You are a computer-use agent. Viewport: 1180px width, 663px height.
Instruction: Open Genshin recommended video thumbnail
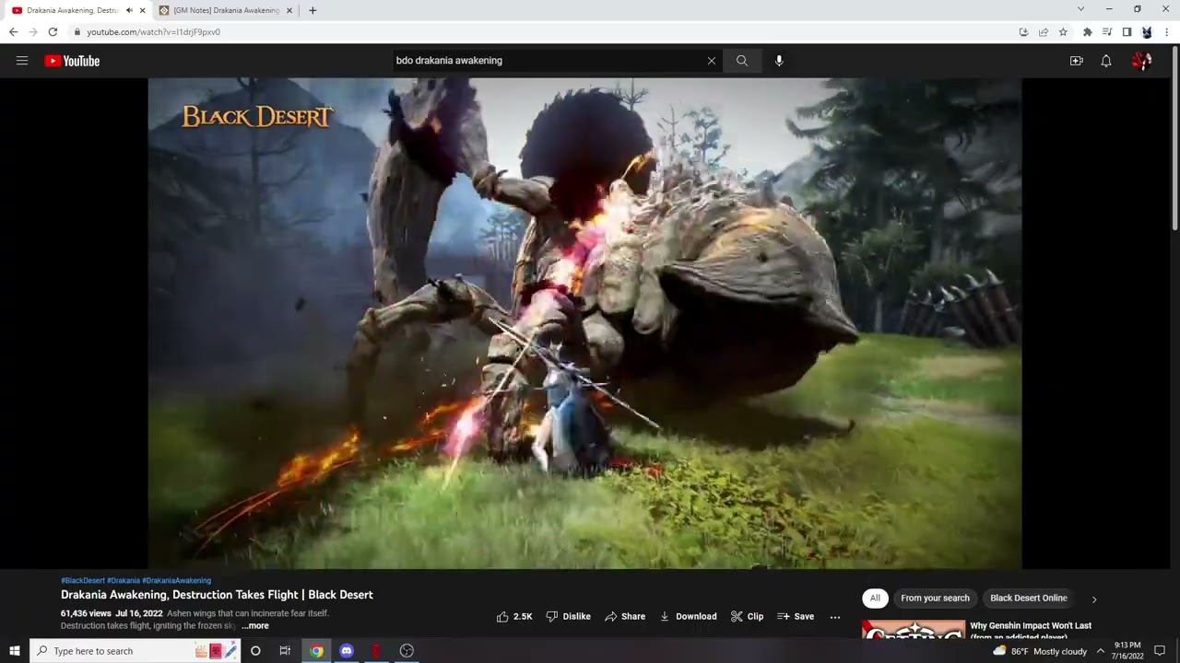[914, 629]
